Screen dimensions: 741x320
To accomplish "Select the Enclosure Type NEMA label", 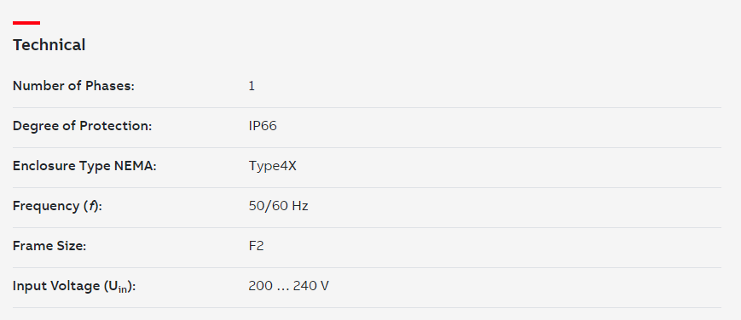I will click(84, 167).
